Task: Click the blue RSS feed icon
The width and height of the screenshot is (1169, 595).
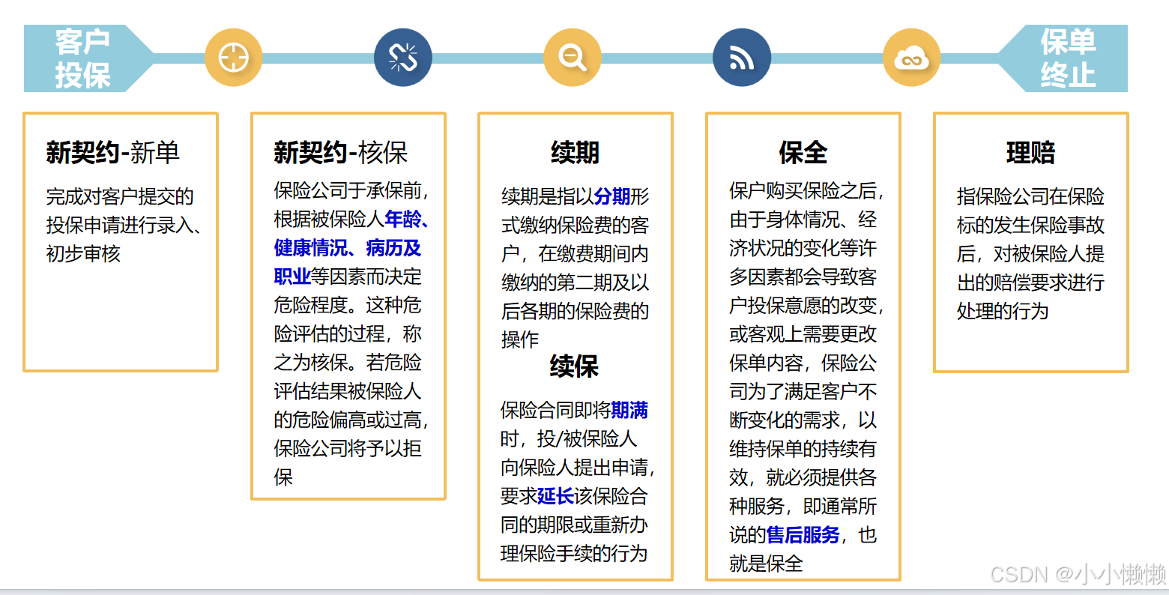Action: pyautogui.click(x=742, y=58)
